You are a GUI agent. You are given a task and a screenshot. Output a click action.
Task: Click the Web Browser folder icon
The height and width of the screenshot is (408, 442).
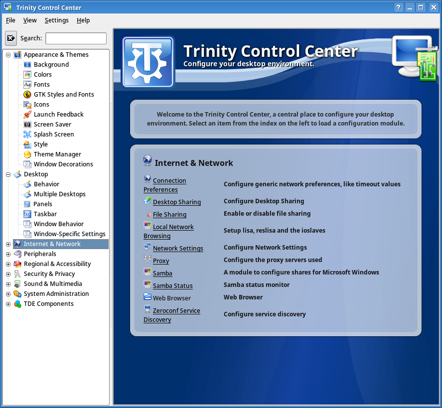[x=147, y=296]
